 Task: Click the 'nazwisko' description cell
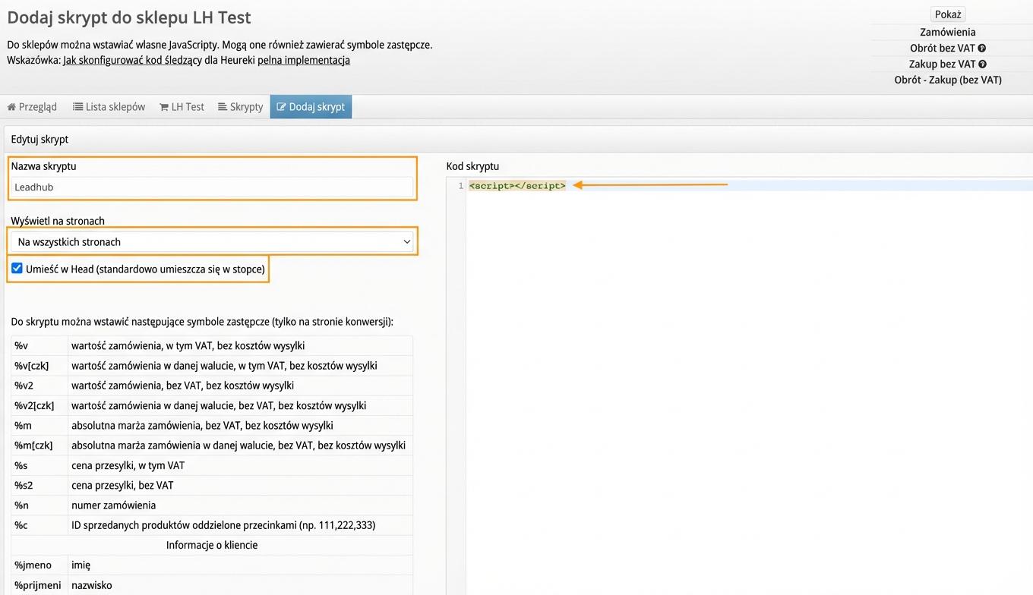coord(240,585)
